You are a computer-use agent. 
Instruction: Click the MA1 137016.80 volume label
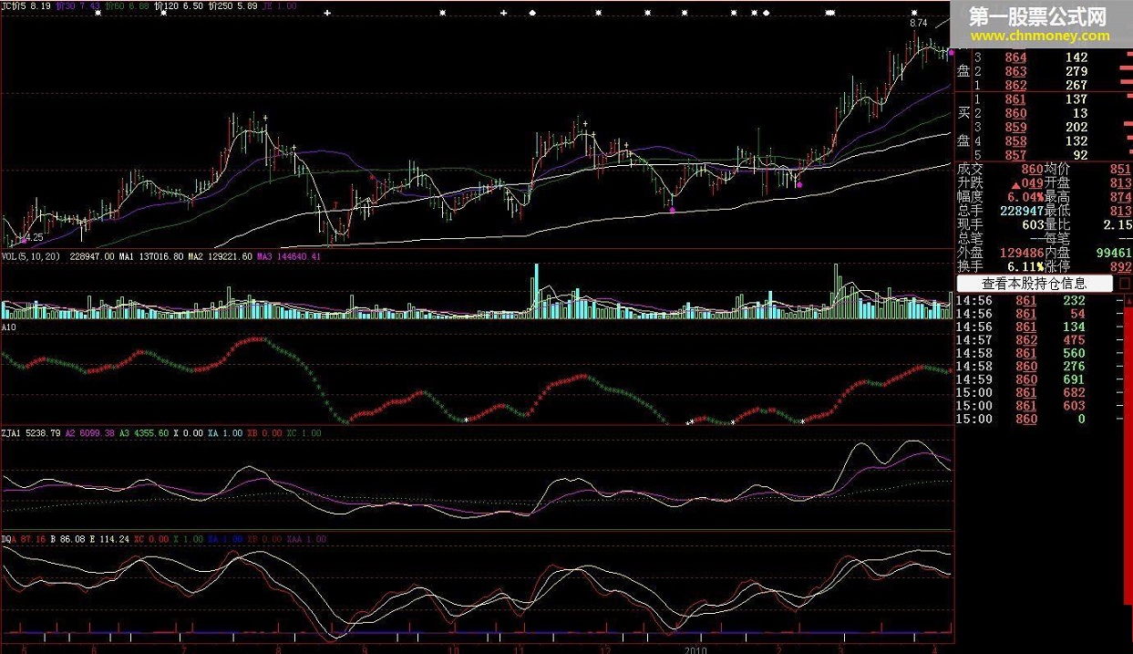point(149,257)
